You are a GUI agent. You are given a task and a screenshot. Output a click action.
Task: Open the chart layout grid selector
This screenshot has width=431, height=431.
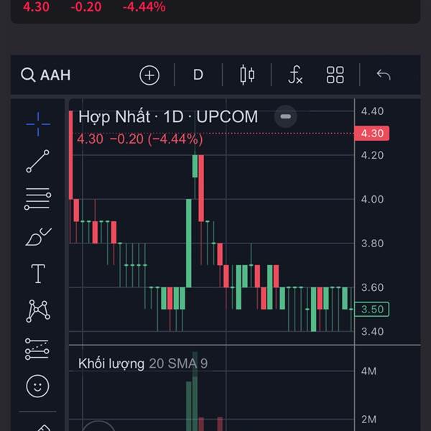point(335,75)
